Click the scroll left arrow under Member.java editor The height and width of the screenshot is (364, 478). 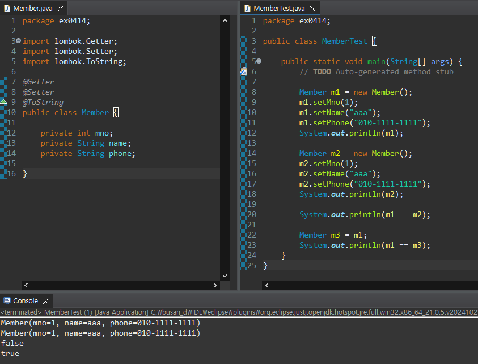pos(26,285)
